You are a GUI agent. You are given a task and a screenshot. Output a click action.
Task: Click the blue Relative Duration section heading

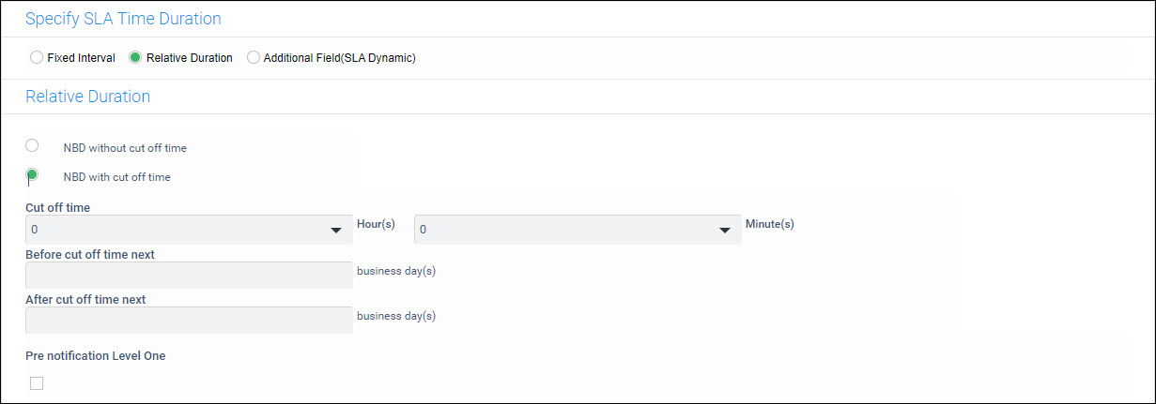(x=87, y=97)
